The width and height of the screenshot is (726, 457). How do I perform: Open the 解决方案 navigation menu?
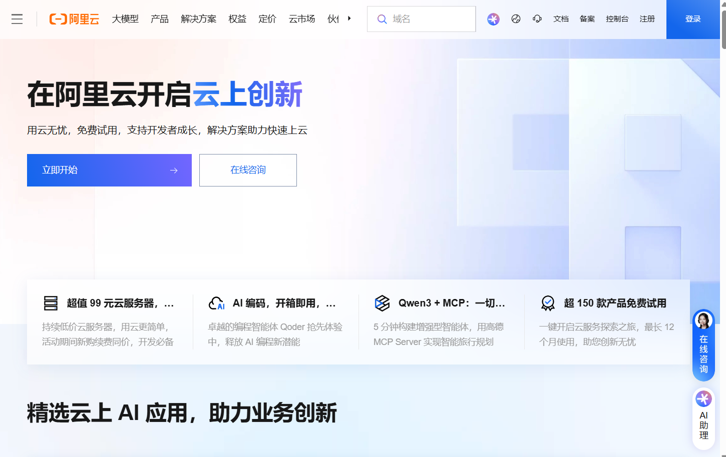[198, 19]
